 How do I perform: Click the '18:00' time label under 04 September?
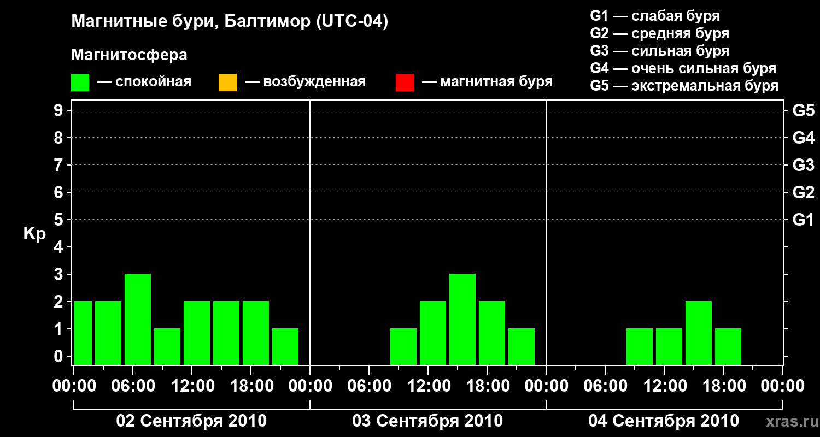(723, 386)
